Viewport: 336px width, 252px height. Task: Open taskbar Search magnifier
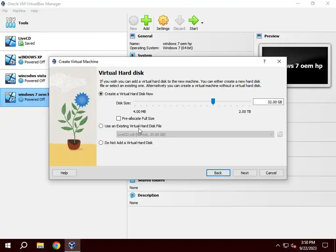click(x=24, y=245)
